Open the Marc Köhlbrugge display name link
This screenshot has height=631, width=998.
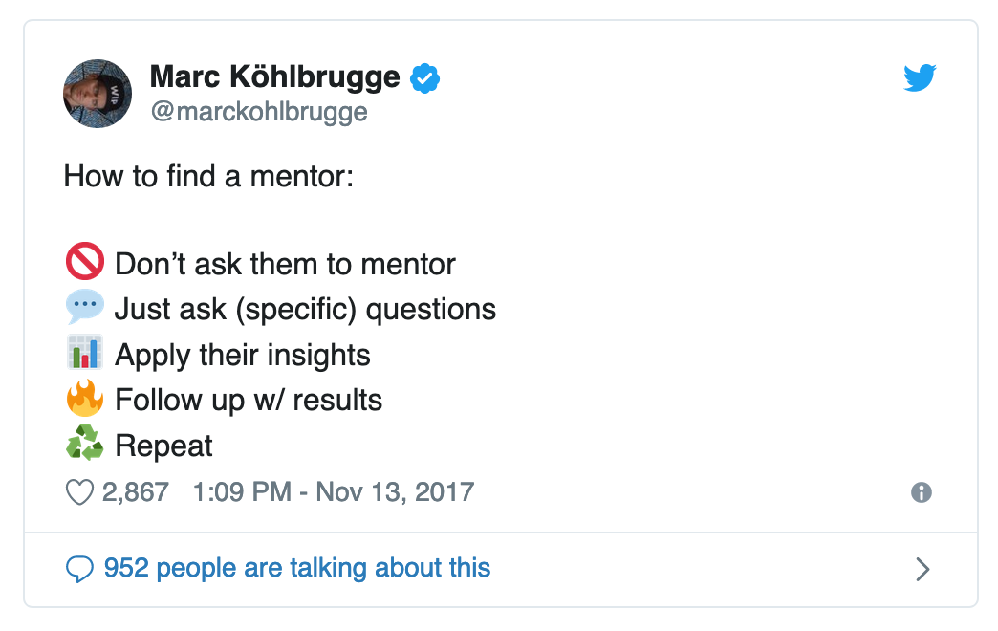[275, 76]
